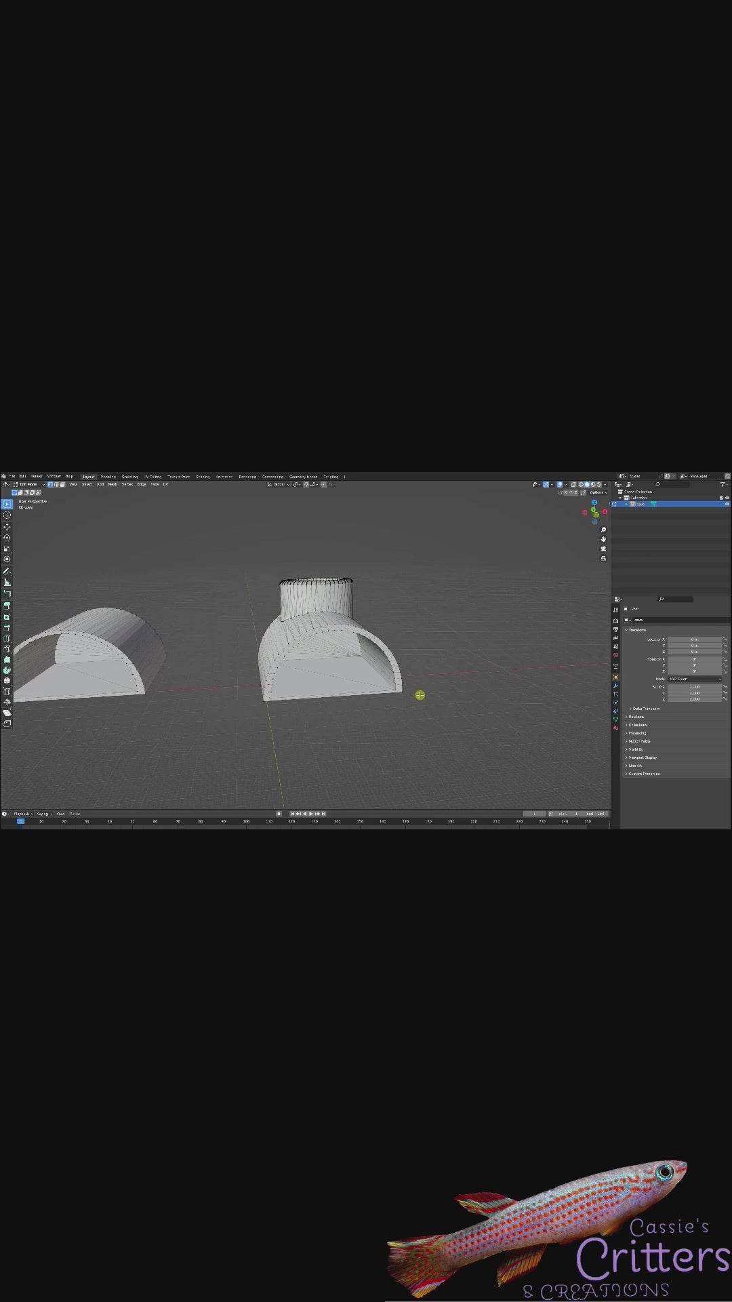Toggle the Collection exclude checkbox in outliner
This screenshot has height=1302, width=732.
[721, 498]
